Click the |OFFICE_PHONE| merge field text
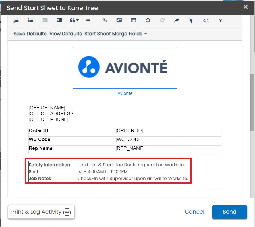The width and height of the screenshot is (255, 227). pos(49,119)
